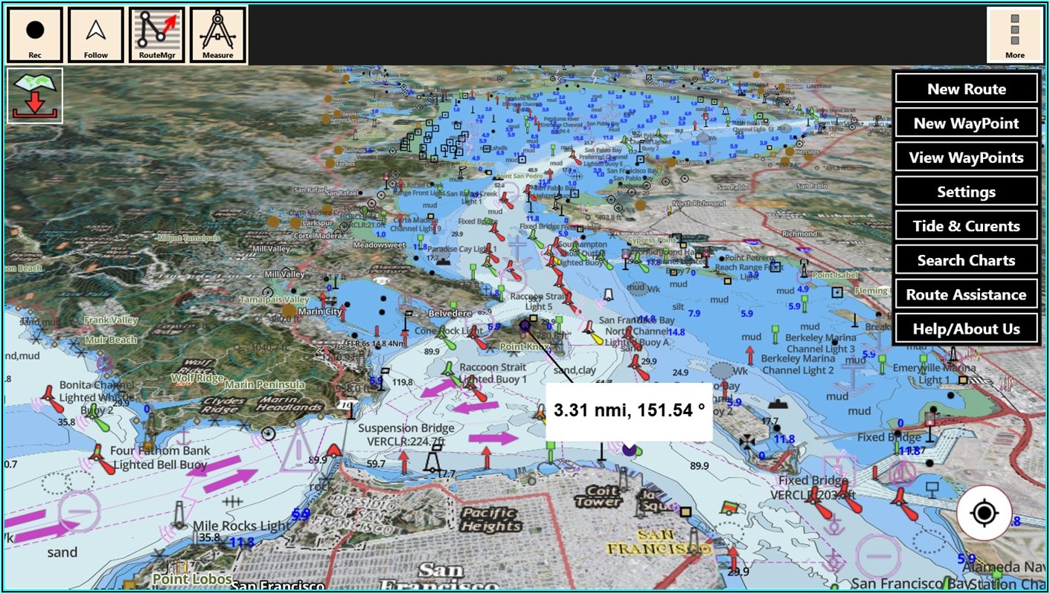Click the distance and bearing measurement label
1050x594 pixels.
pyautogui.click(x=629, y=412)
